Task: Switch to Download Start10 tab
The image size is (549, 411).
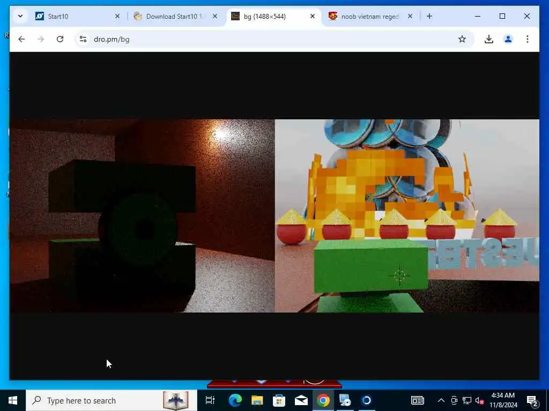Action: click(176, 16)
